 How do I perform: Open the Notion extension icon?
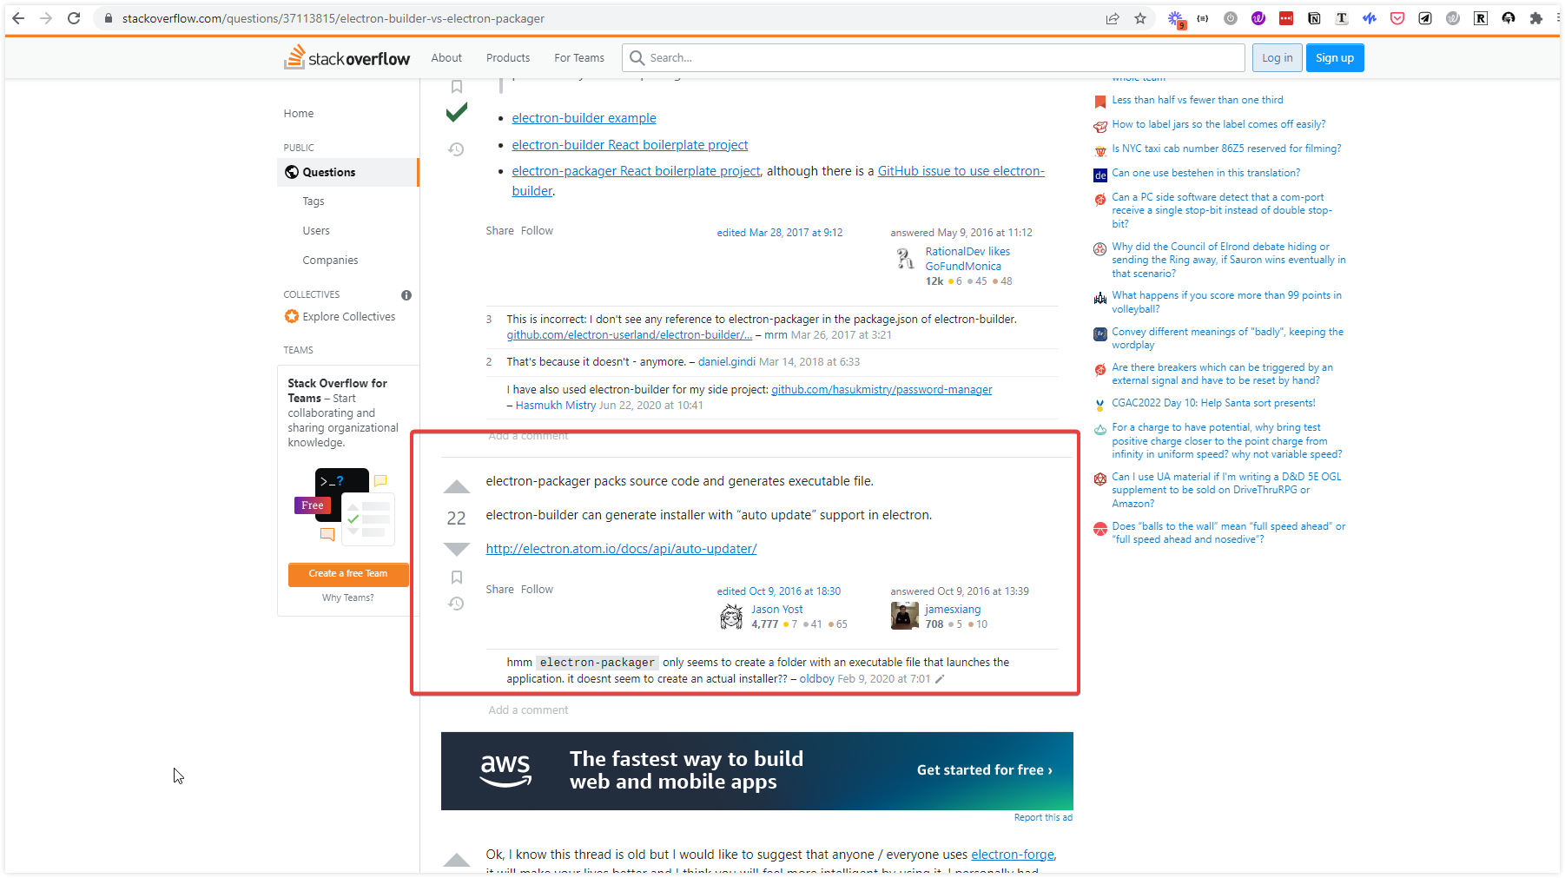pos(1314,18)
